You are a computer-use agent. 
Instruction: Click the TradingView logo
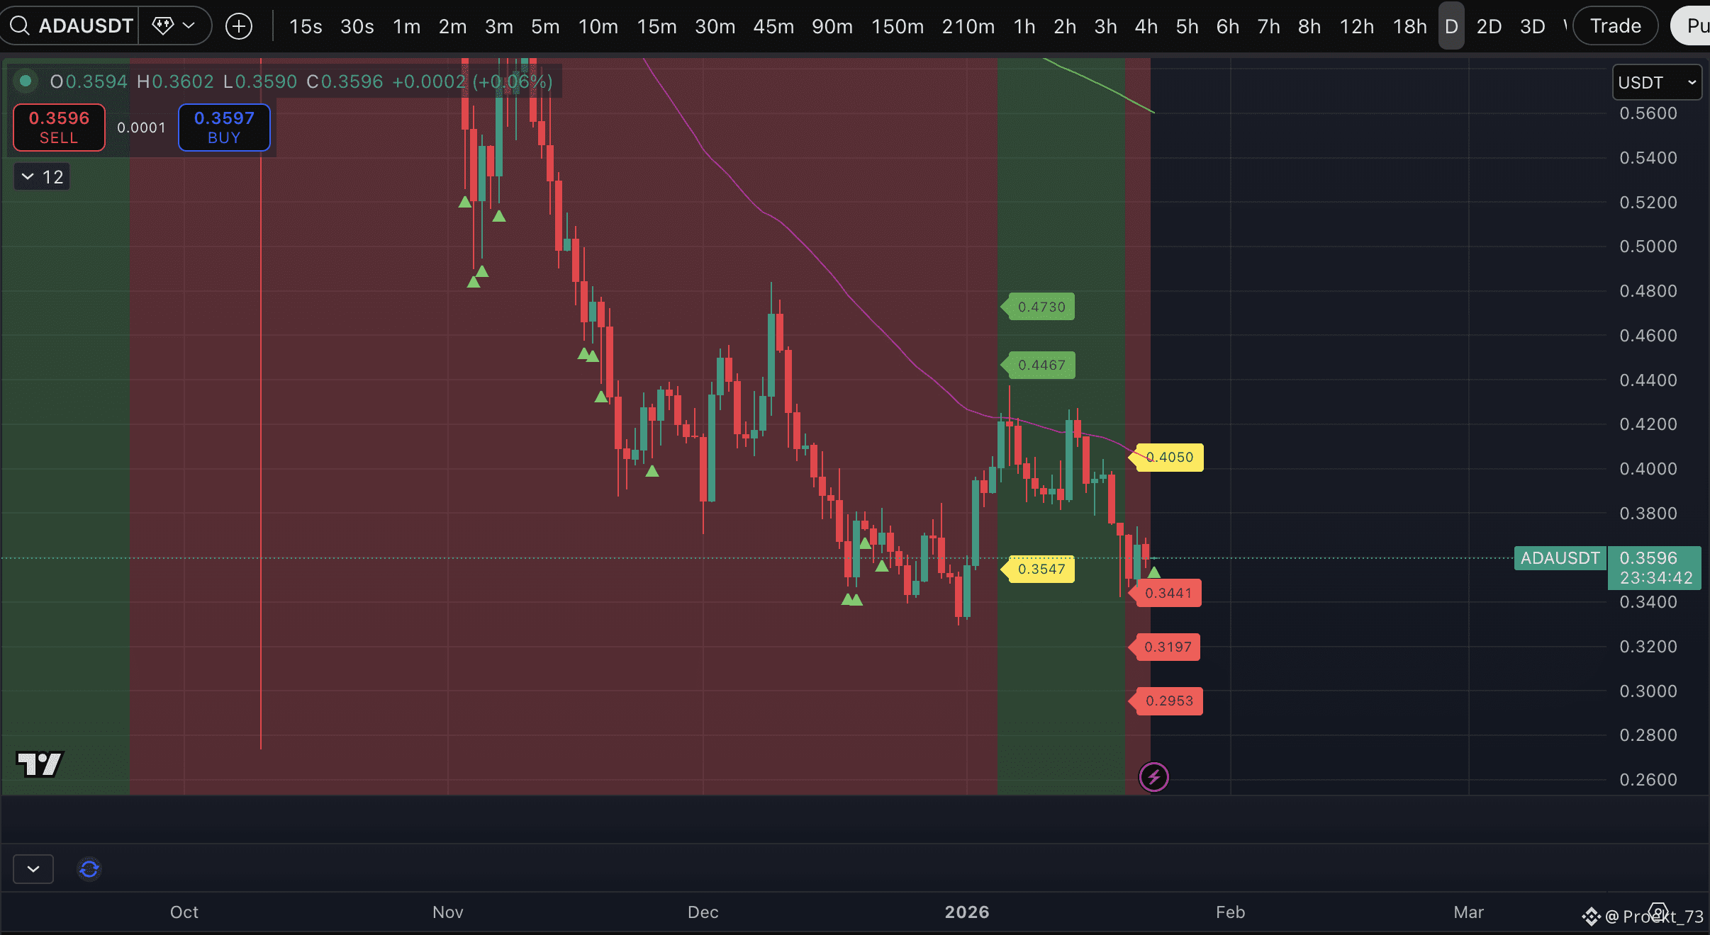tap(40, 764)
